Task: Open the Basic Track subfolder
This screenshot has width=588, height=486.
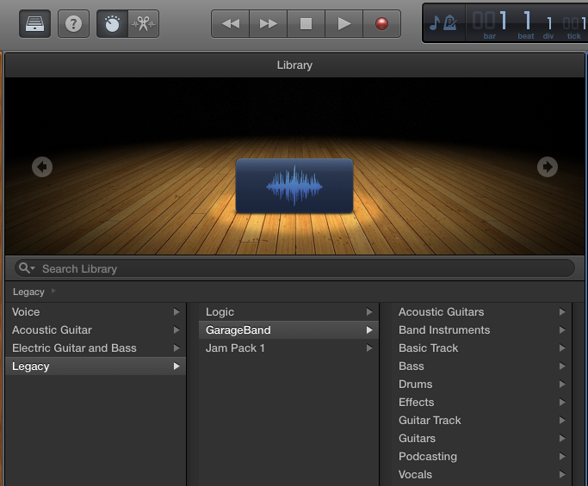Action: click(481, 348)
